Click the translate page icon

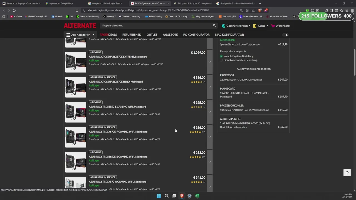coord(241,10)
